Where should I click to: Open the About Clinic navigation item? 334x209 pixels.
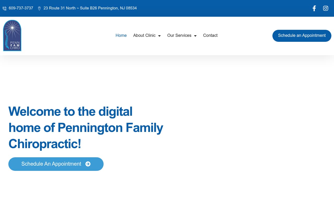144,35
